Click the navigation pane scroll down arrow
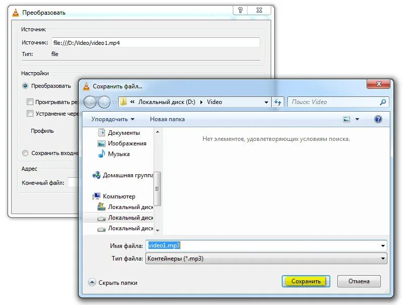 158,230
